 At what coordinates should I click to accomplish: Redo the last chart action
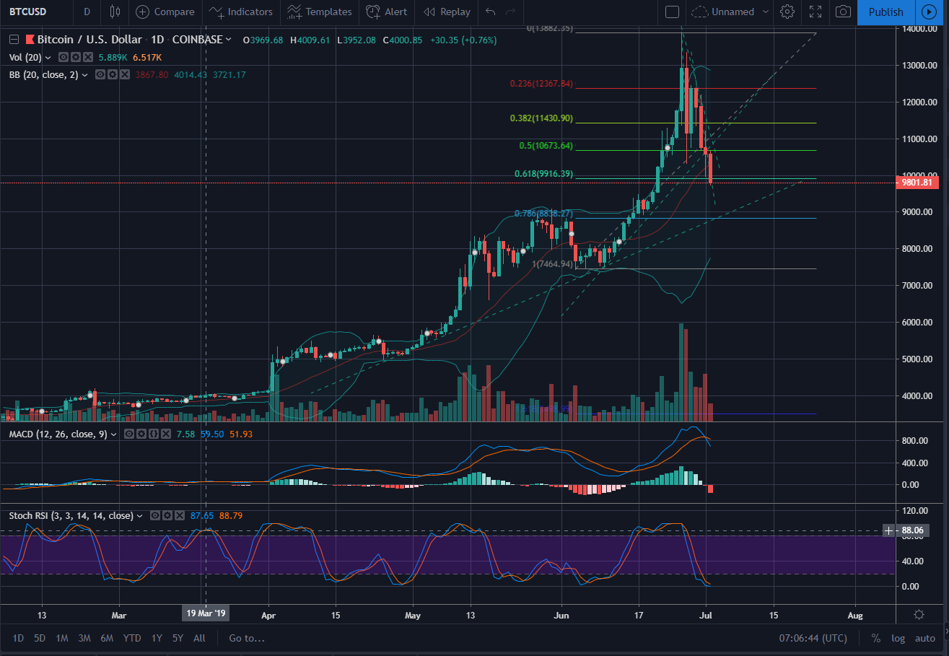(x=511, y=12)
